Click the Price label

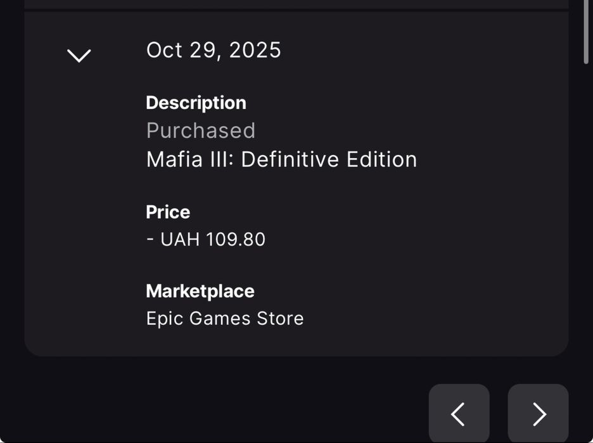coord(168,212)
